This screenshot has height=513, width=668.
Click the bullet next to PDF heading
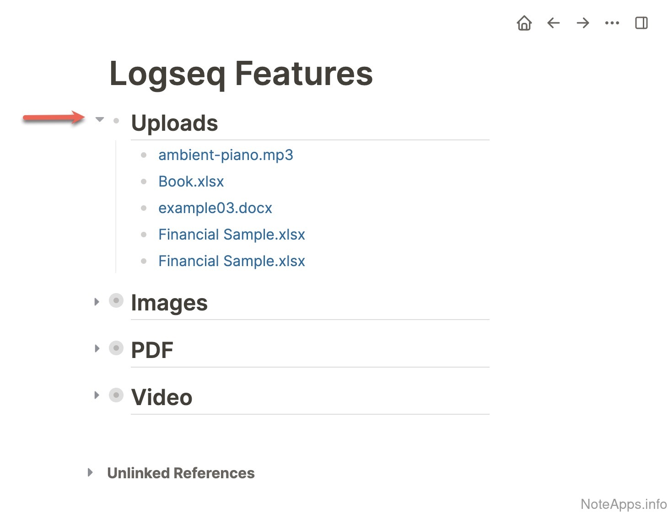click(x=116, y=348)
